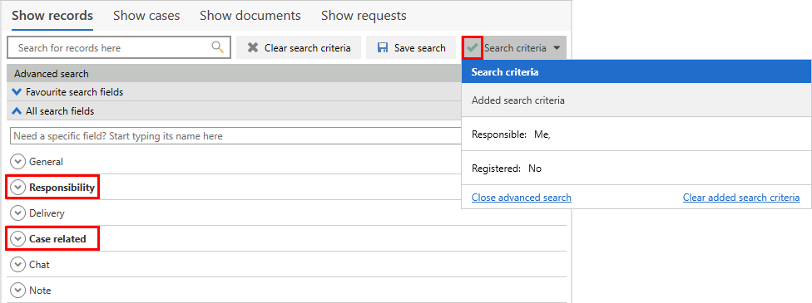Focus the specific field name filter input
The image size is (812, 303).
[x=235, y=136]
